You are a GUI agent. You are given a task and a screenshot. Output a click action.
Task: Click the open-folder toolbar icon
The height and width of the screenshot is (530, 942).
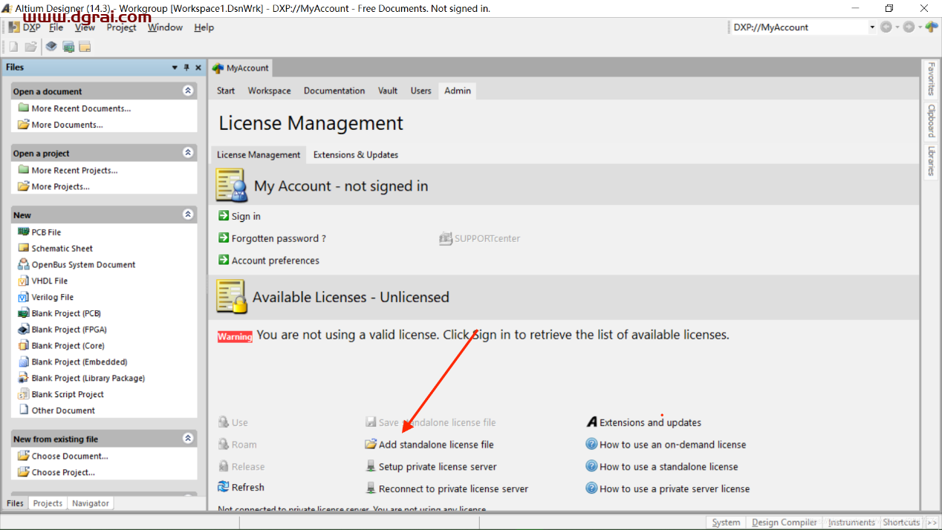[x=30, y=47]
